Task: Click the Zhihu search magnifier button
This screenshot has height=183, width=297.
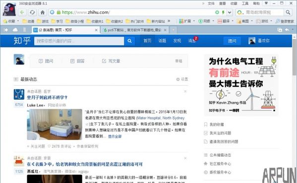Action: coord(129,41)
